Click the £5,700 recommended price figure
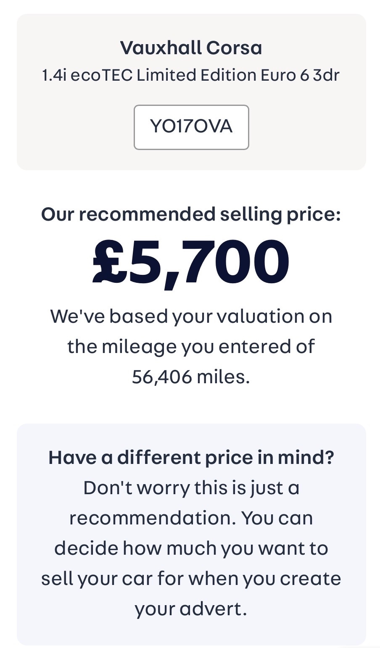The height and width of the screenshot is (648, 380). click(x=191, y=262)
